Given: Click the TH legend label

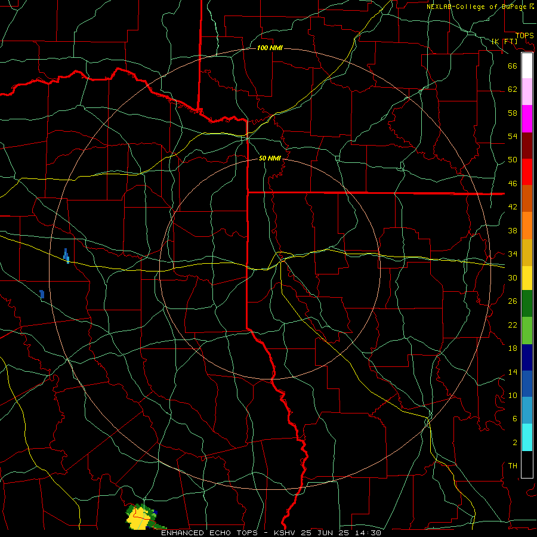Looking at the screenshot, I should 513,465.
